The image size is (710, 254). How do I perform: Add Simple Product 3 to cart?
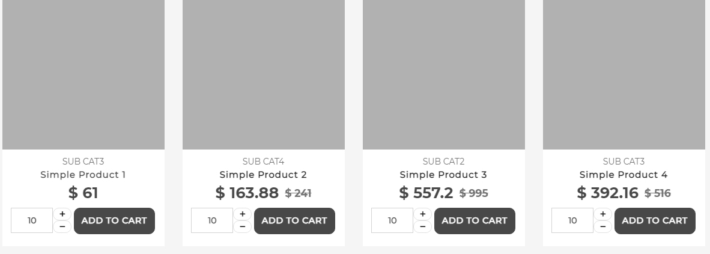pyautogui.click(x=475, y=220)
